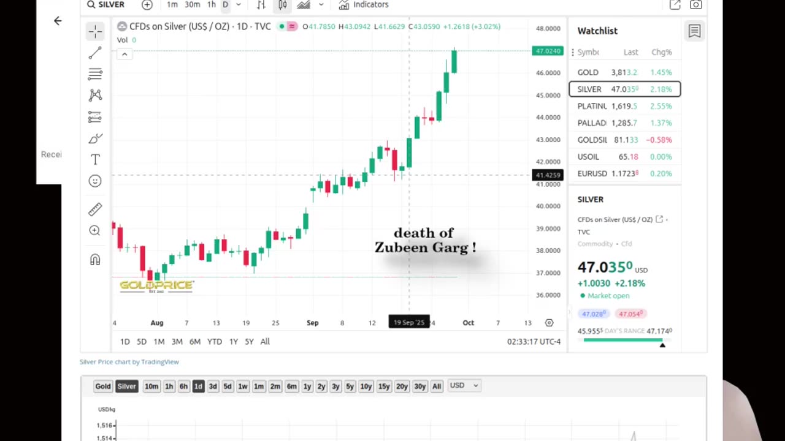
Task: Open the USD currency dropdown
Action: point(464,386)
